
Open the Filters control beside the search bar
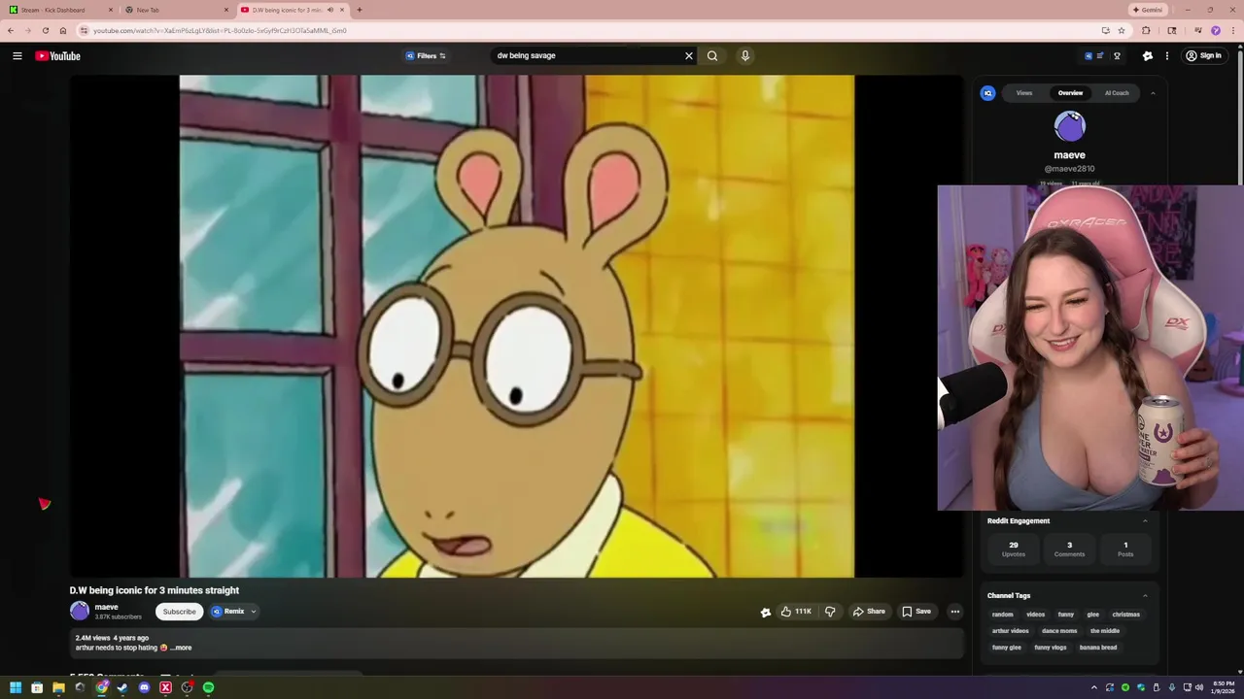426,56
